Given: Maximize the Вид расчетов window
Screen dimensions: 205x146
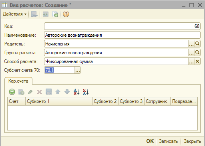Looking at the screenshot, I should pyautogui.click(x=192, y=5).
